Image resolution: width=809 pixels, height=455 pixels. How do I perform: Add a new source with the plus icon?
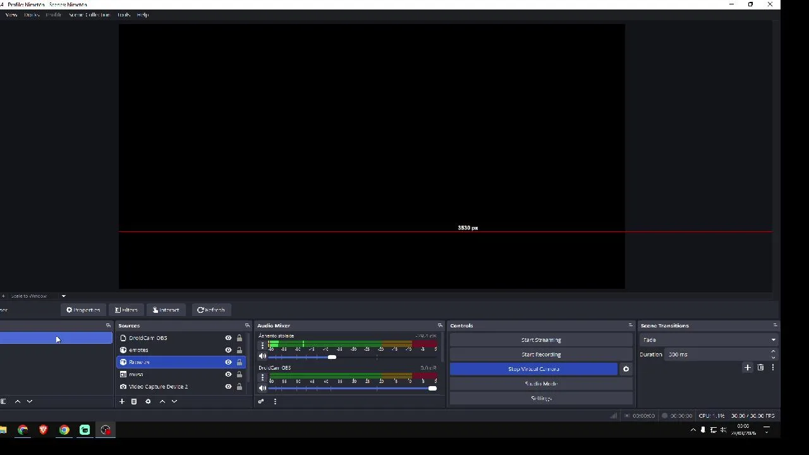pos(122,401)
